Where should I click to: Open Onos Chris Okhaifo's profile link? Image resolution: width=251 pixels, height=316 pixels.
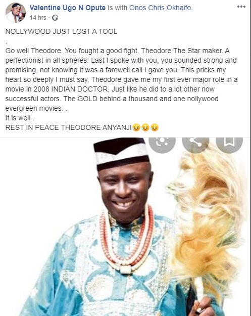pyautogui.click(x=160, y=8)
